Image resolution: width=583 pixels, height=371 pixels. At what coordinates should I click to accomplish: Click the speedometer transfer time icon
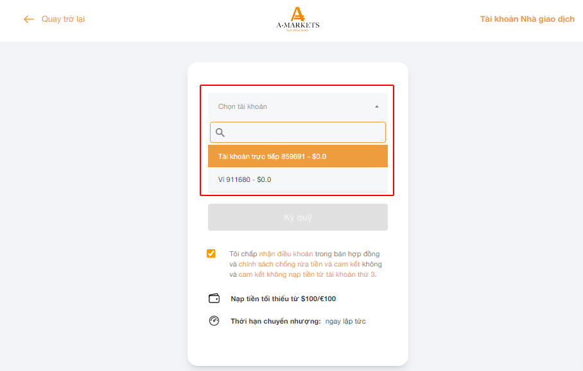[214, 320]
